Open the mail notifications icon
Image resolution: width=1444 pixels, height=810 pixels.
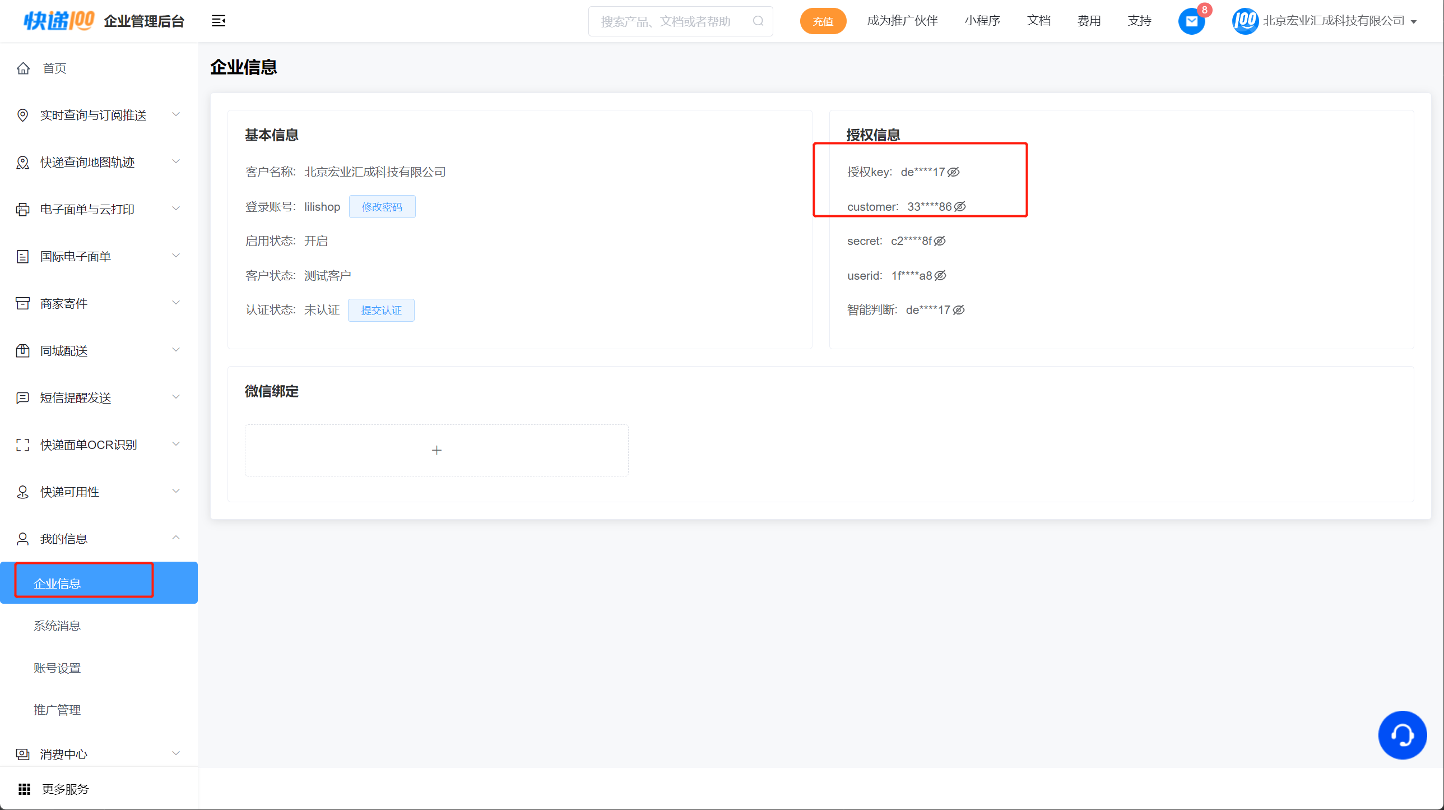(x=1191, y=21)
